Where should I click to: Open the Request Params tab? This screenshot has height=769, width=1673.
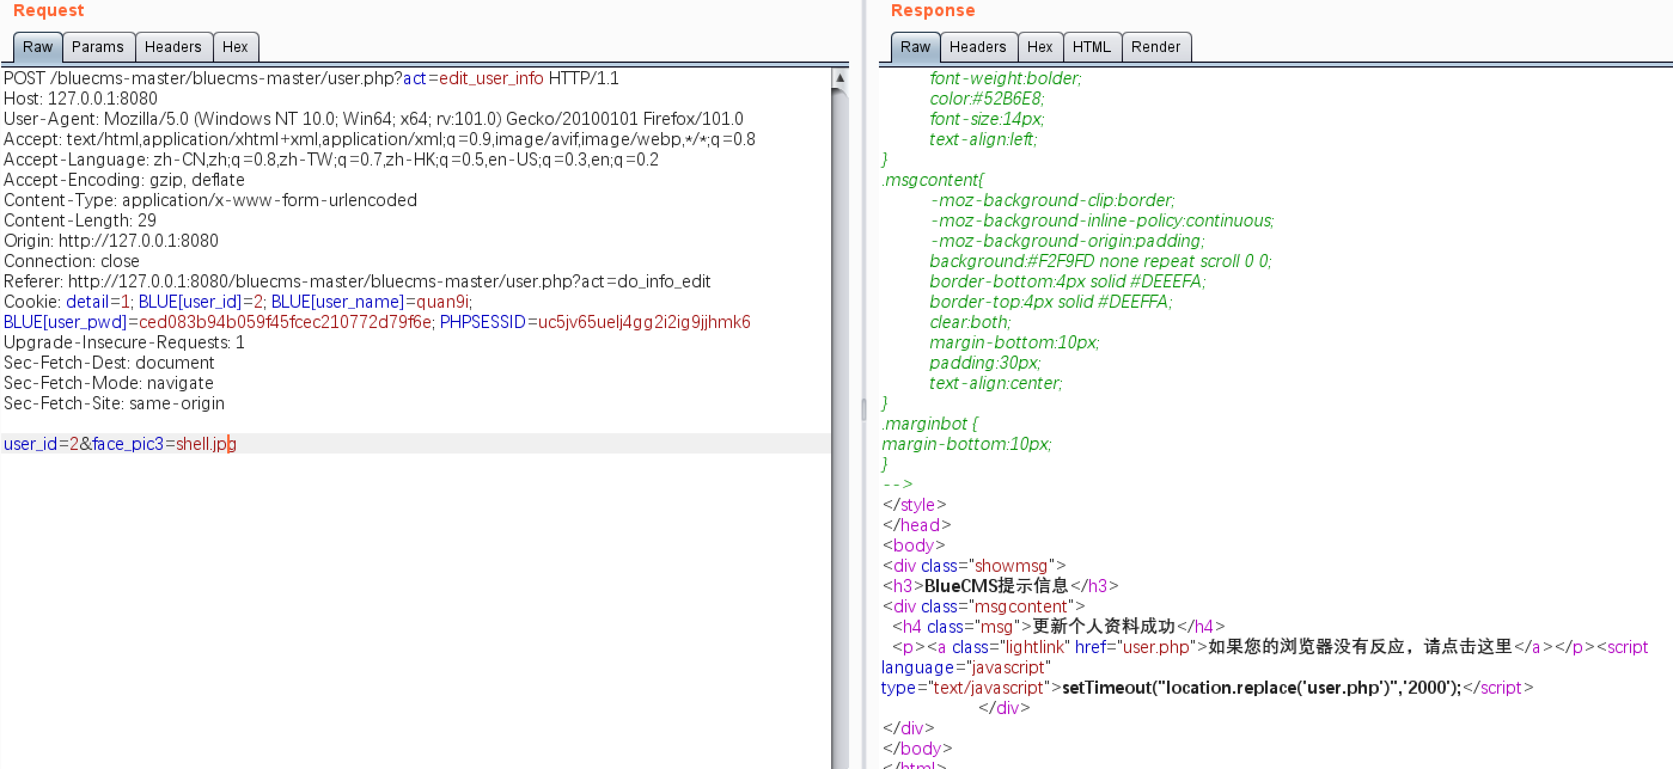click(x=98, y=47)
